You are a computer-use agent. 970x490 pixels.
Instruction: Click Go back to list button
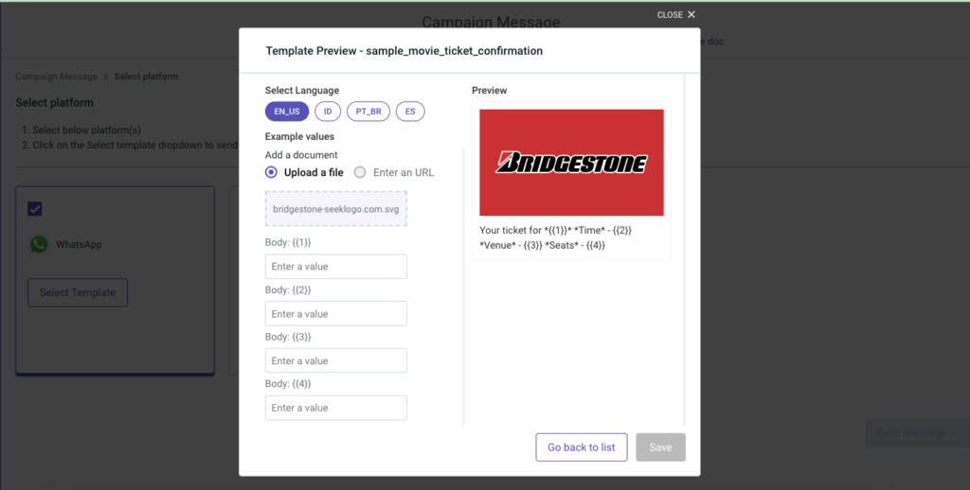point(582,447)
